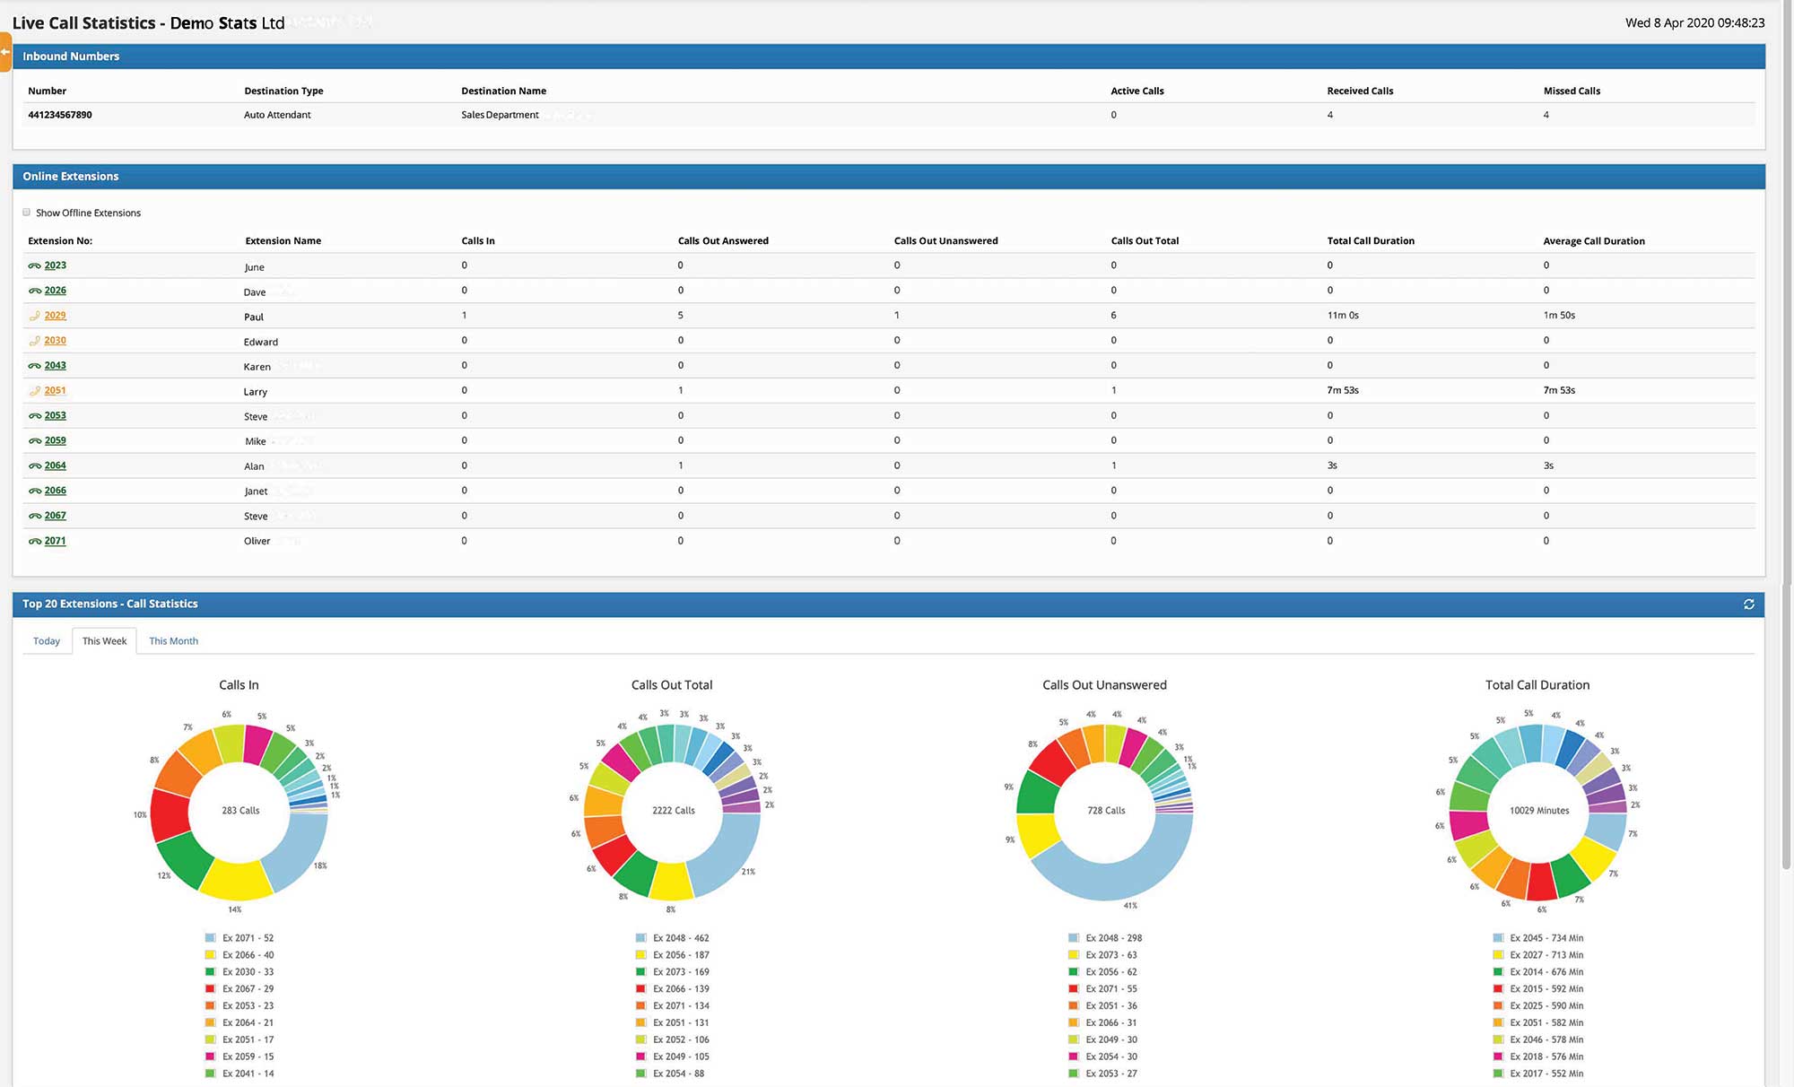Image resolution: width=1794 pixels, height=1087 pixels.
Task: Click the orange arrow tab at left edge
Action: tap(5, 52)
